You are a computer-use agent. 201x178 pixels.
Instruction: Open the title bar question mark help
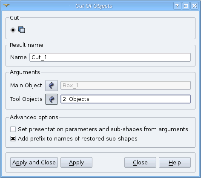point(177,6)
